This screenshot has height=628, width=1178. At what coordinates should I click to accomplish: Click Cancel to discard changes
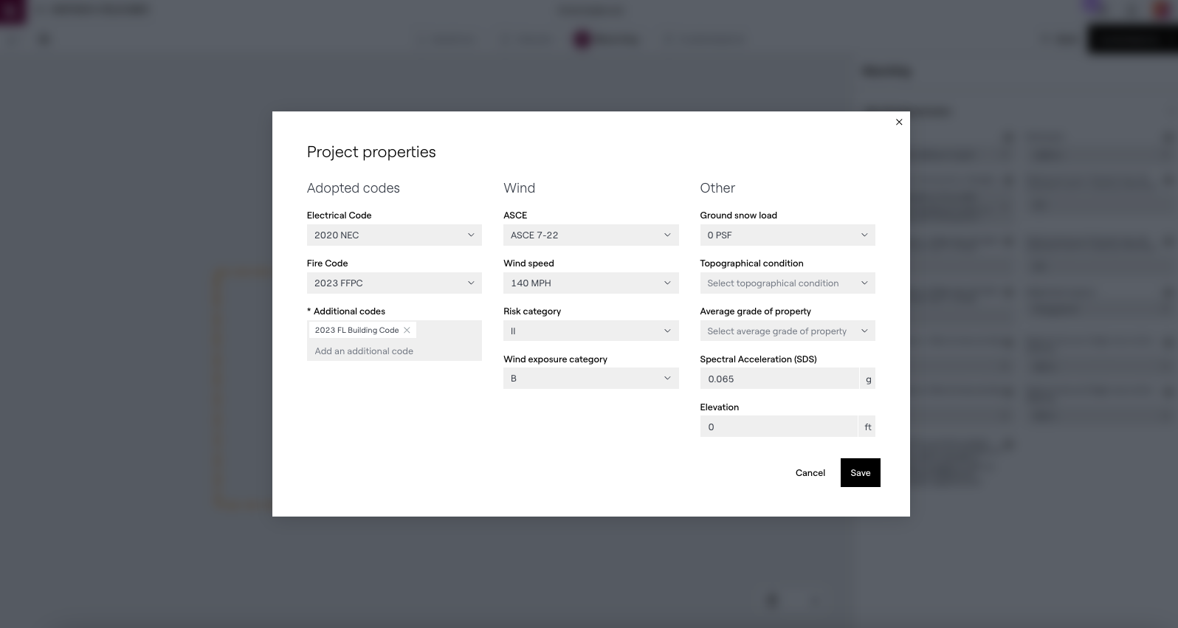(810, 473)
